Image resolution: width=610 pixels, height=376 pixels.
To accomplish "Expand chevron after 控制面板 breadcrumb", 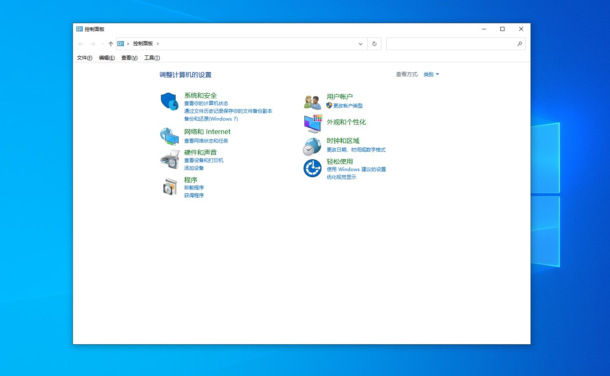I will point(158,44).
